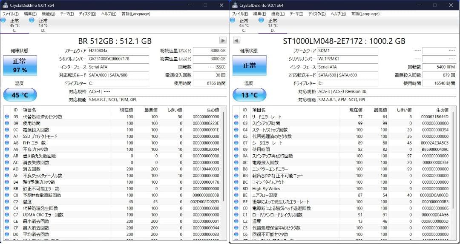Select the C: drive tab in left window
460x244 pixels.
pyautogui.click(x=14, y=25)
